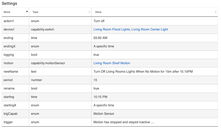Select the trigger row value text
Screen dimensions: 221x128
124,122
